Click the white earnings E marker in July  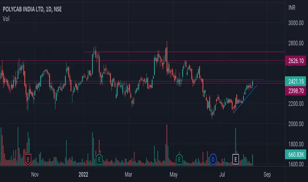coord(236,159)
